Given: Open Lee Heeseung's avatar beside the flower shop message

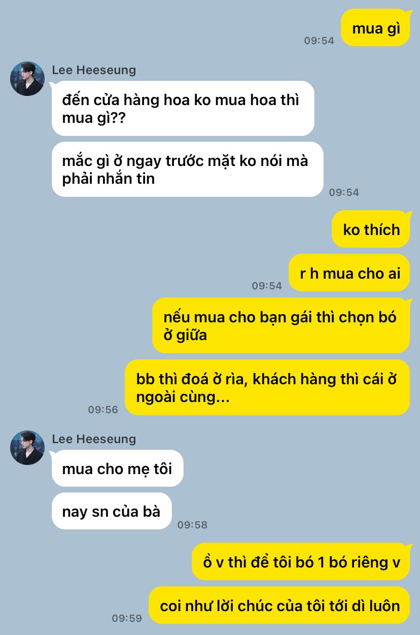Looking at the screenshot, I should point(27,79).
